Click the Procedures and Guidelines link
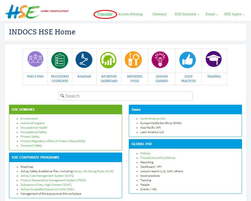Viewport: 251px width, 201px height. click(158, 158)
